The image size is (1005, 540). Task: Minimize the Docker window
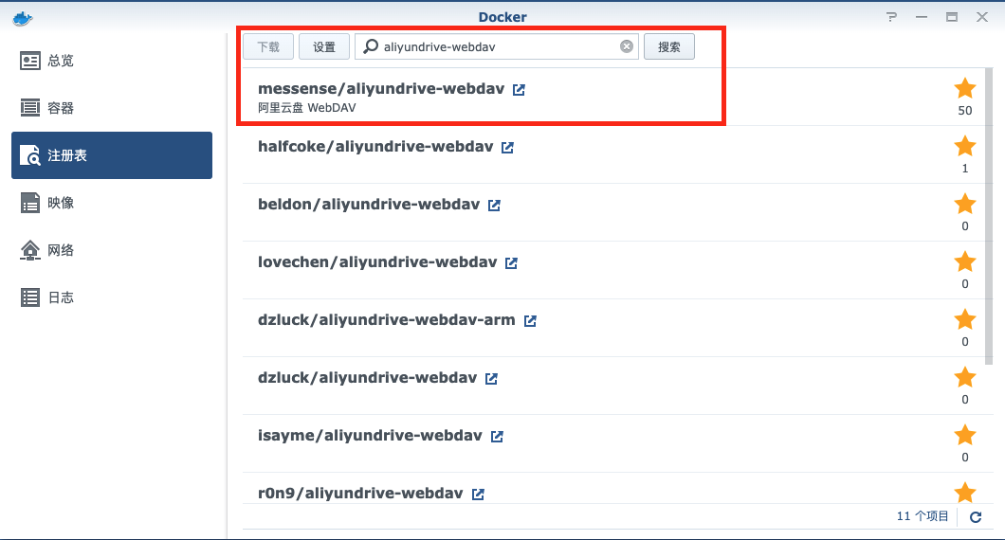click(x=922, y=17)
